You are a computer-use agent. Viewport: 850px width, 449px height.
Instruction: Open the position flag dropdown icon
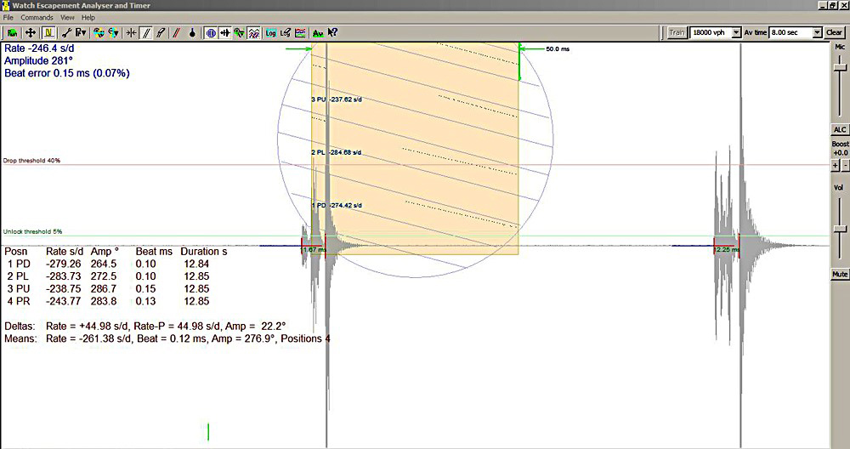tap(80, 33)
